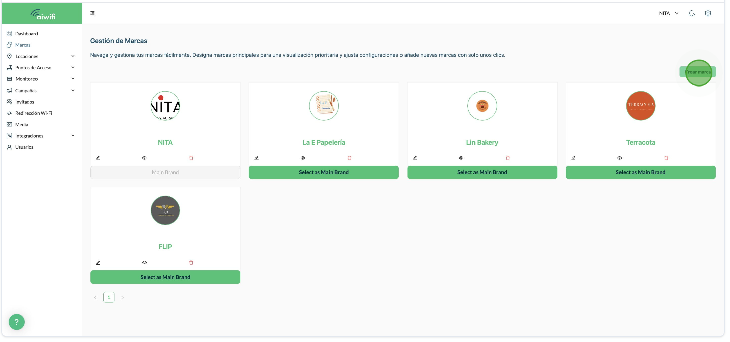730x342 pixels.
Task: Edit the Lin Bakery brand
Action: tap(415, 158)
